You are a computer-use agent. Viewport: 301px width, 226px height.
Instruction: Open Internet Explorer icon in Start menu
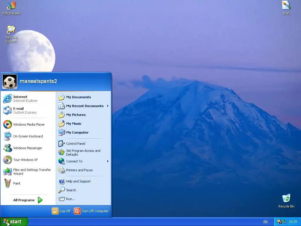(7, 99)
